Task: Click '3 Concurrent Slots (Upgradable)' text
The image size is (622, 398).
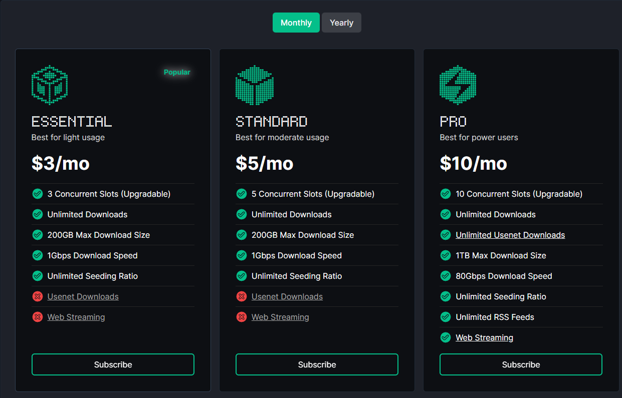Action: 109,194
